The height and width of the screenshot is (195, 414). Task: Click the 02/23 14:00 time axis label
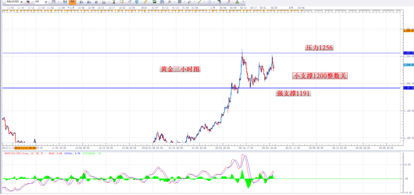coord(270,148)
